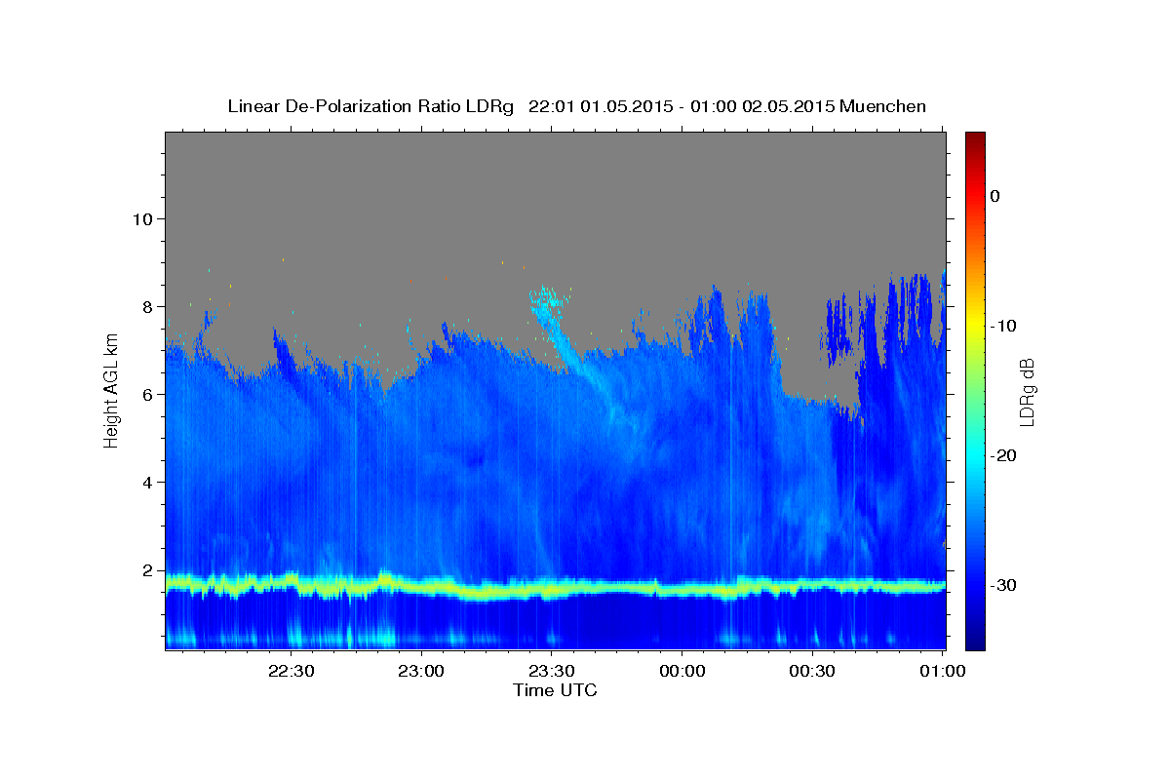
Task: Click the colorbar value '-20'
Action: [x=1004, y=455]
